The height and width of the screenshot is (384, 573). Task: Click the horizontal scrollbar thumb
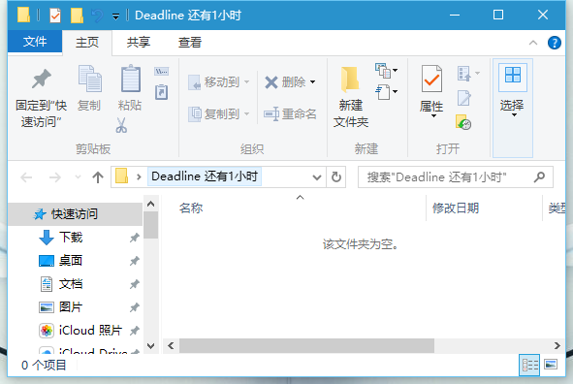coord(306,345)
